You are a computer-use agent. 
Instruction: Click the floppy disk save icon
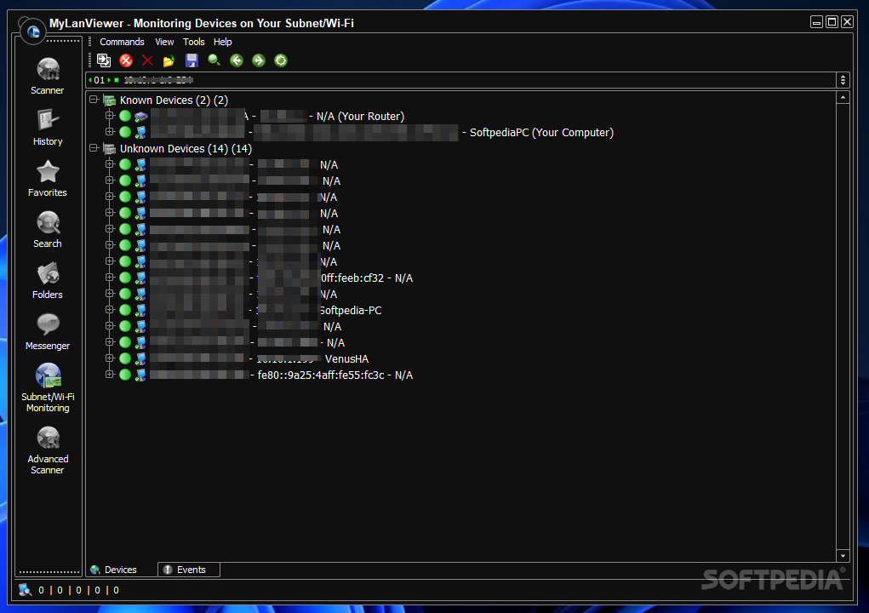192,60
